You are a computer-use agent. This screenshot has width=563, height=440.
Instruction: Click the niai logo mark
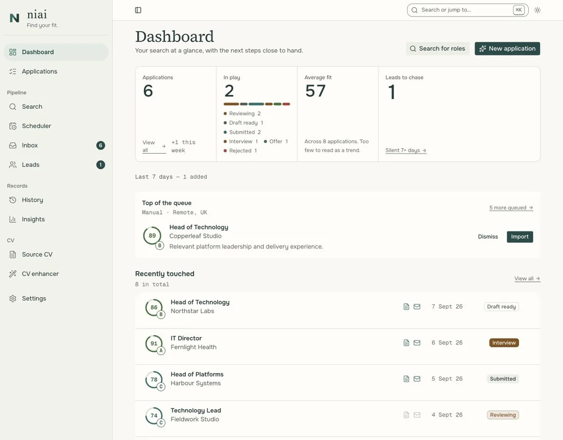tap(14, 18)
